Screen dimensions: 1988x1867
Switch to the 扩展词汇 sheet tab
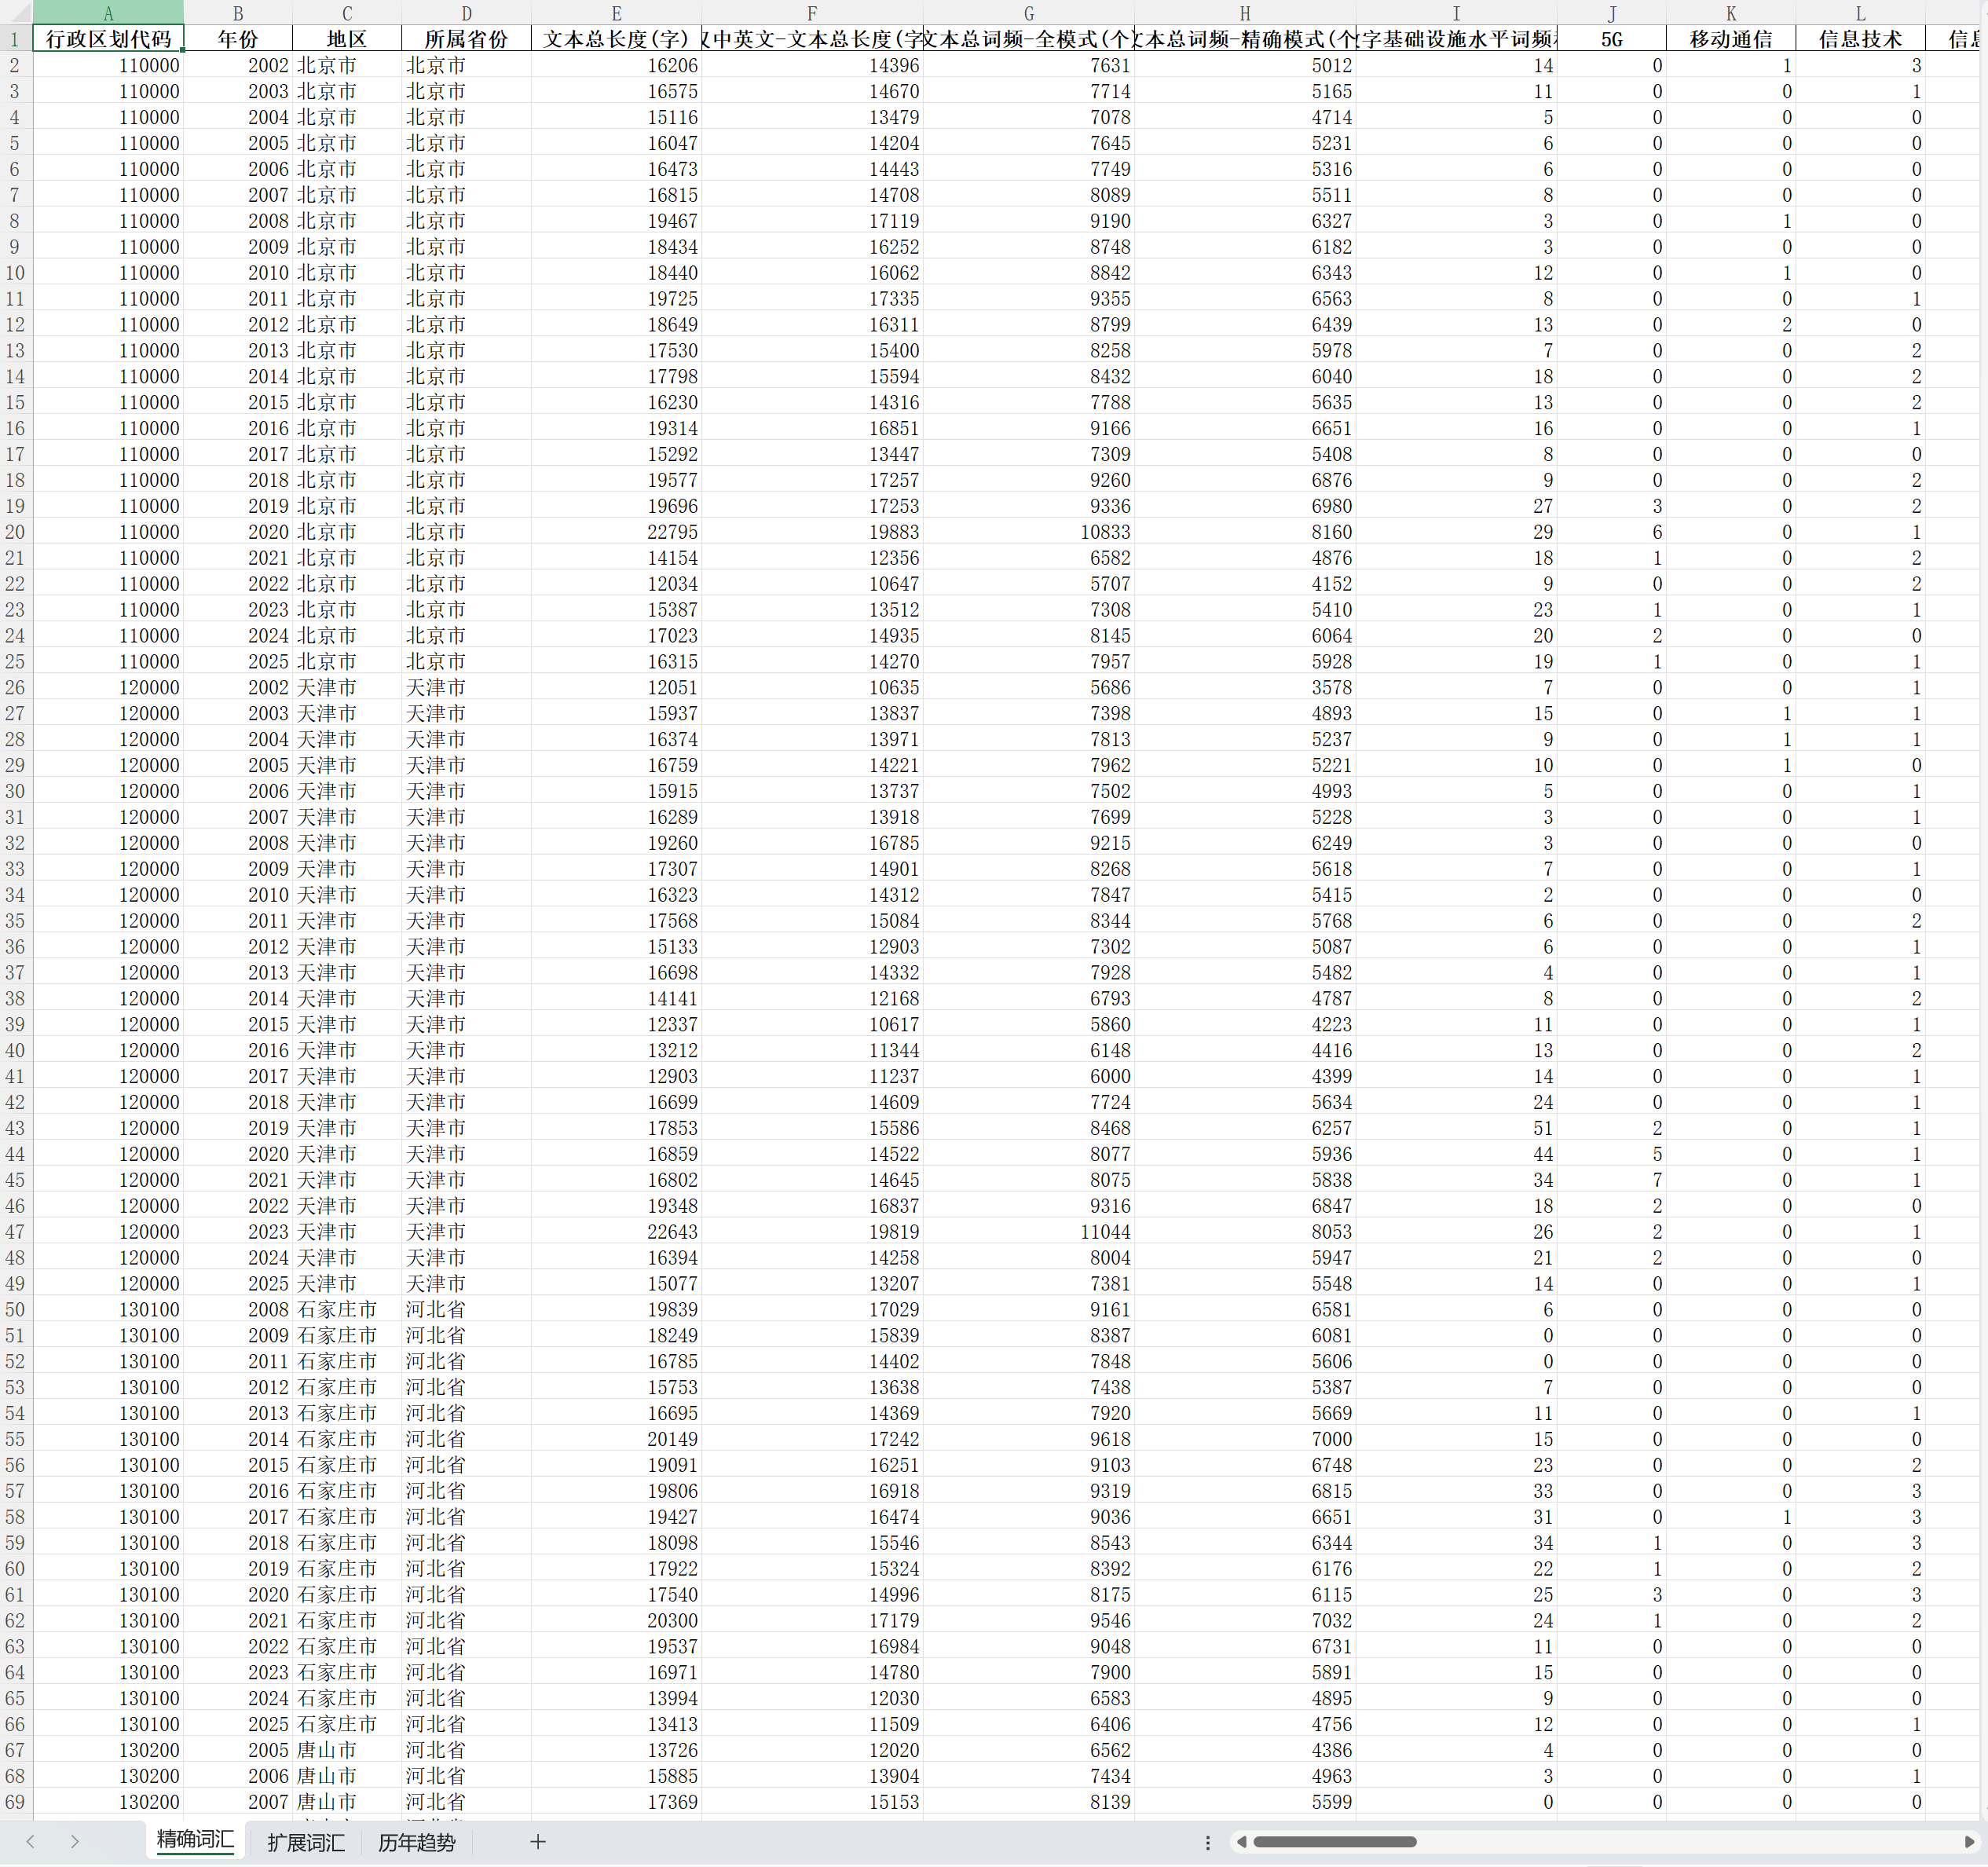coord(306,1843)
